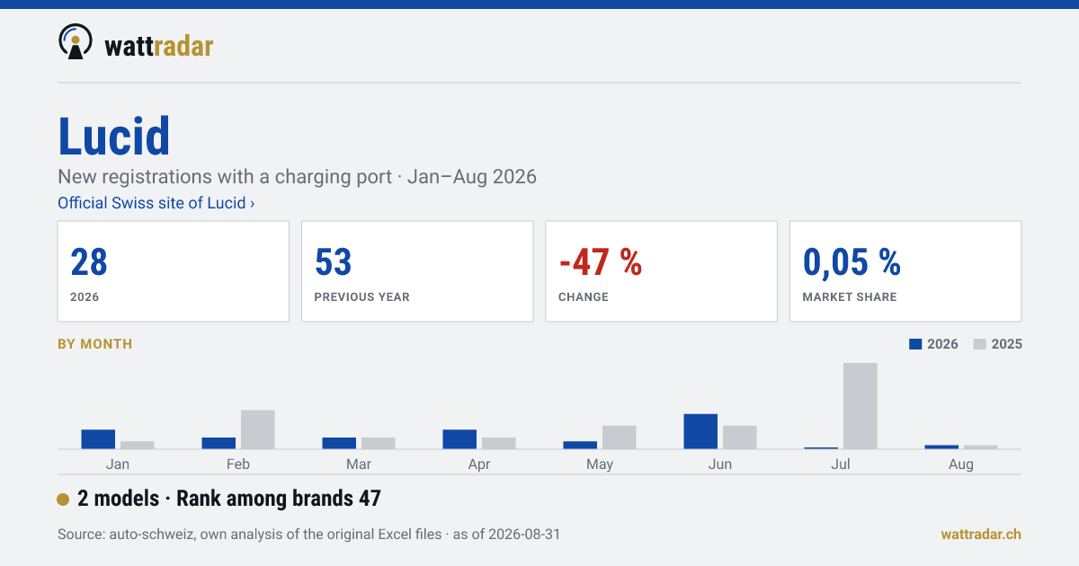The image size is (1079, 566).
Task: Open the Official Swiss site of Lucid link
Action: pyautogui.click(x=156, y=203)
